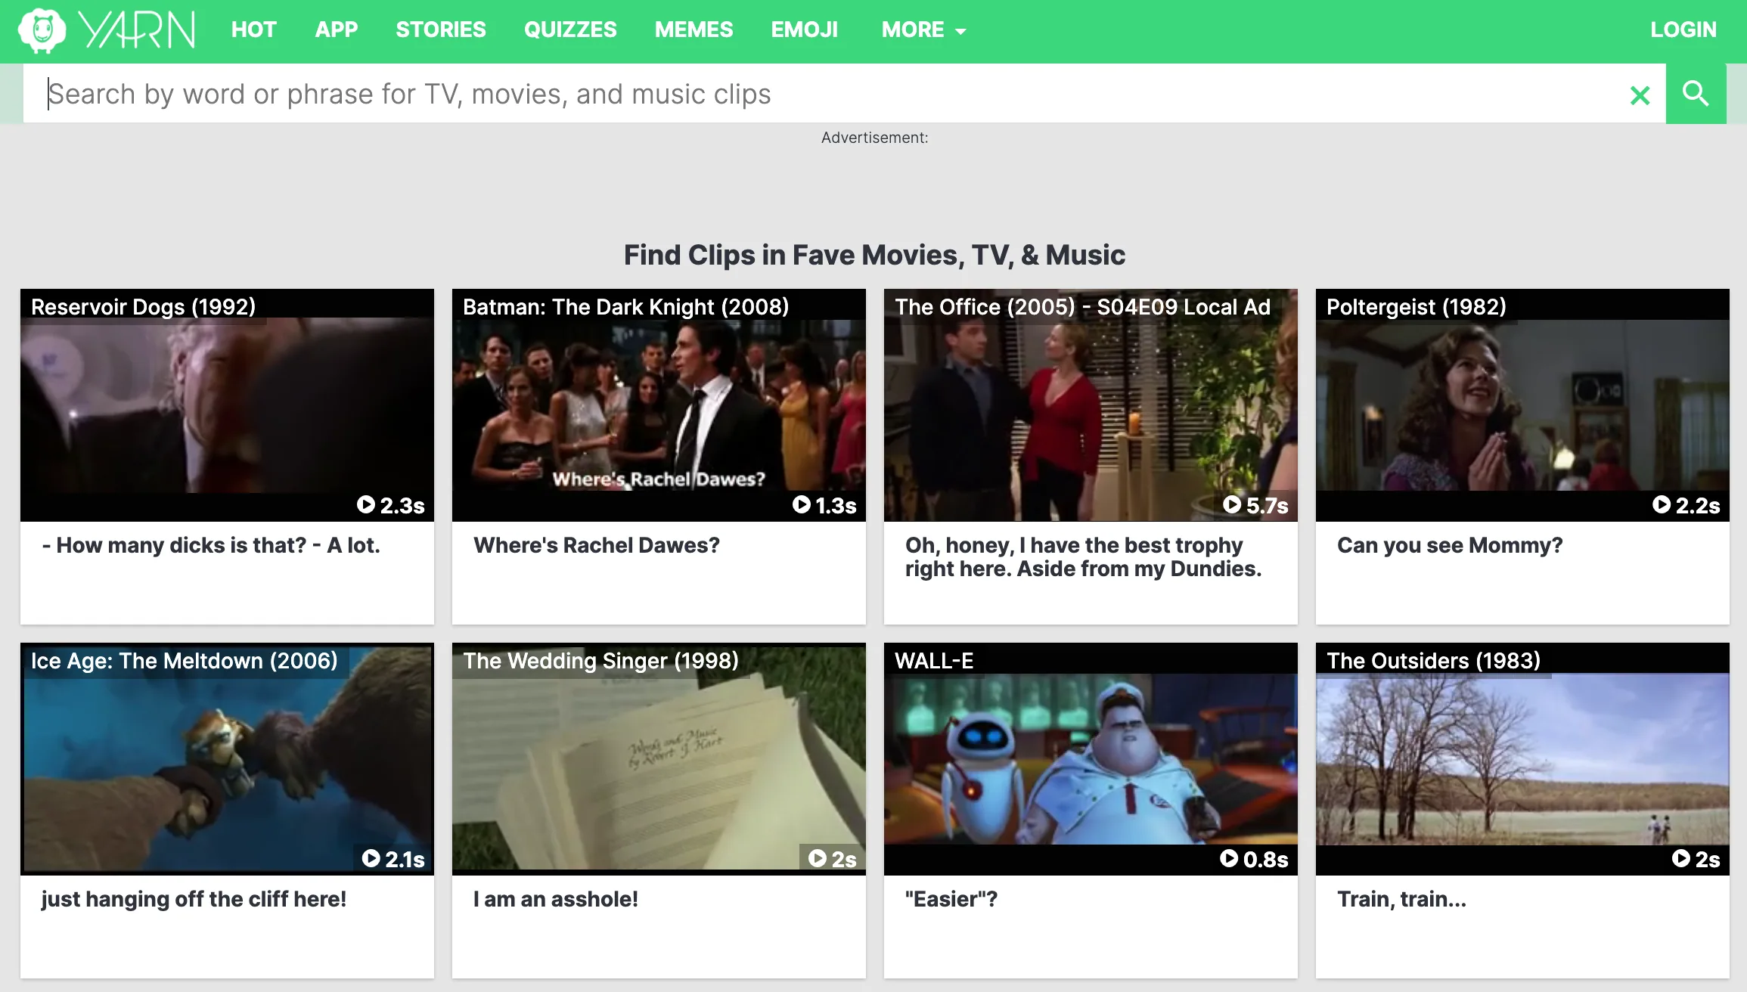
Task: Click play icon on Reservoir Dogs 2.3s clip
Action: (x=366, y=504)
